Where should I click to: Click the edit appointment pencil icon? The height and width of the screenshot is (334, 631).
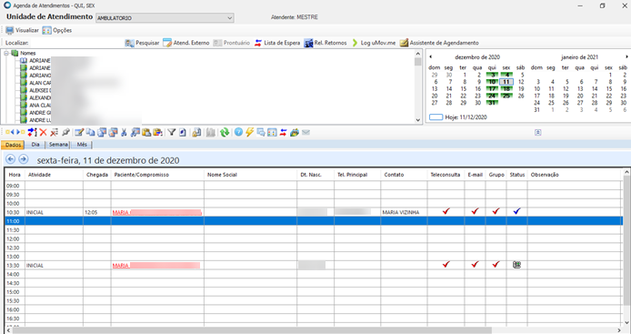pos(79,132)
